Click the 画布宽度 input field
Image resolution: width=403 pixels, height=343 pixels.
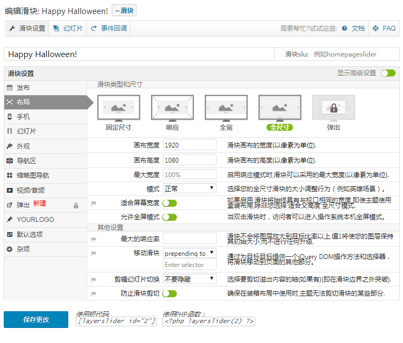189,145
